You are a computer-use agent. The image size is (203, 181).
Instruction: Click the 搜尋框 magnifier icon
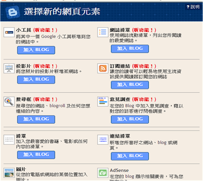coord(9,101)
